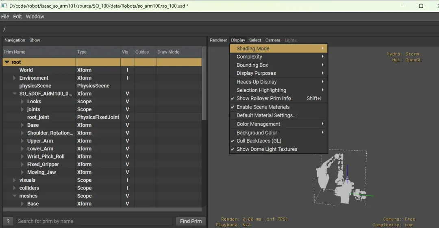Expand the Fixed_Gripper prim
439x228 pixels.
22,164
